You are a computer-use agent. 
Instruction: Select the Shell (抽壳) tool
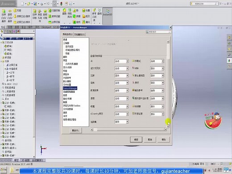[77, 22]
